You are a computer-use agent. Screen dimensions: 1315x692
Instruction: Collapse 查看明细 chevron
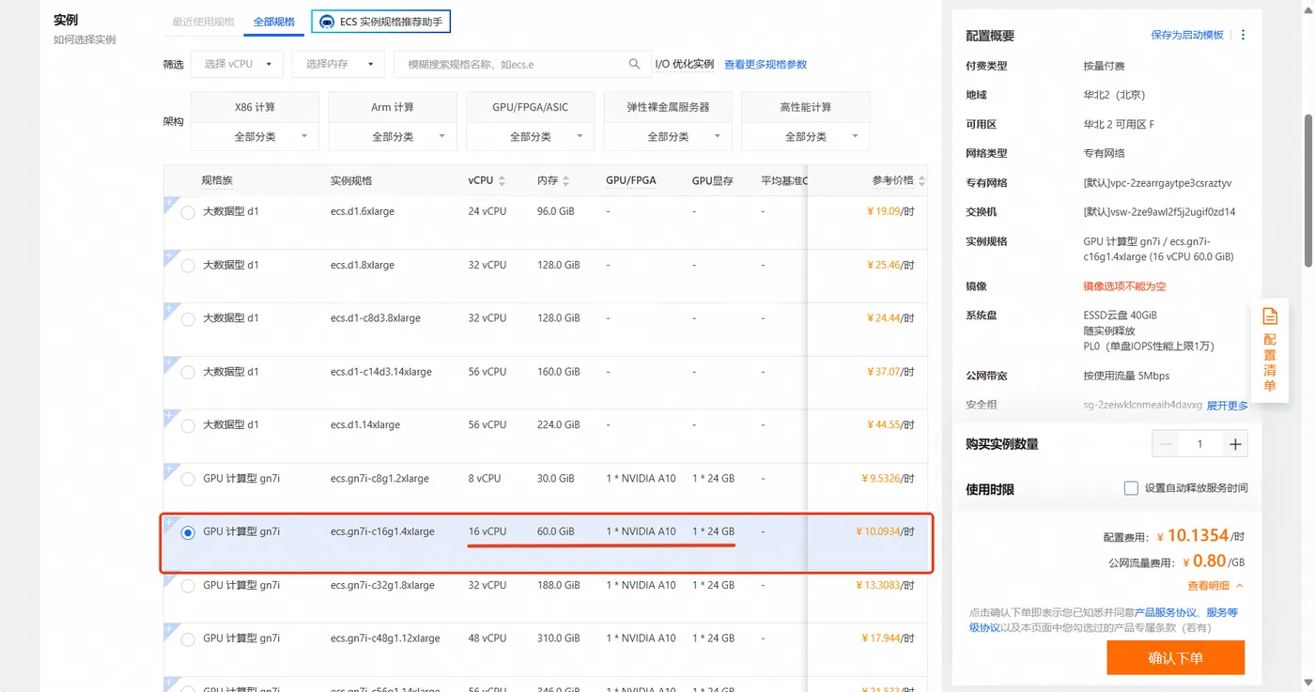coord(1240,586)
